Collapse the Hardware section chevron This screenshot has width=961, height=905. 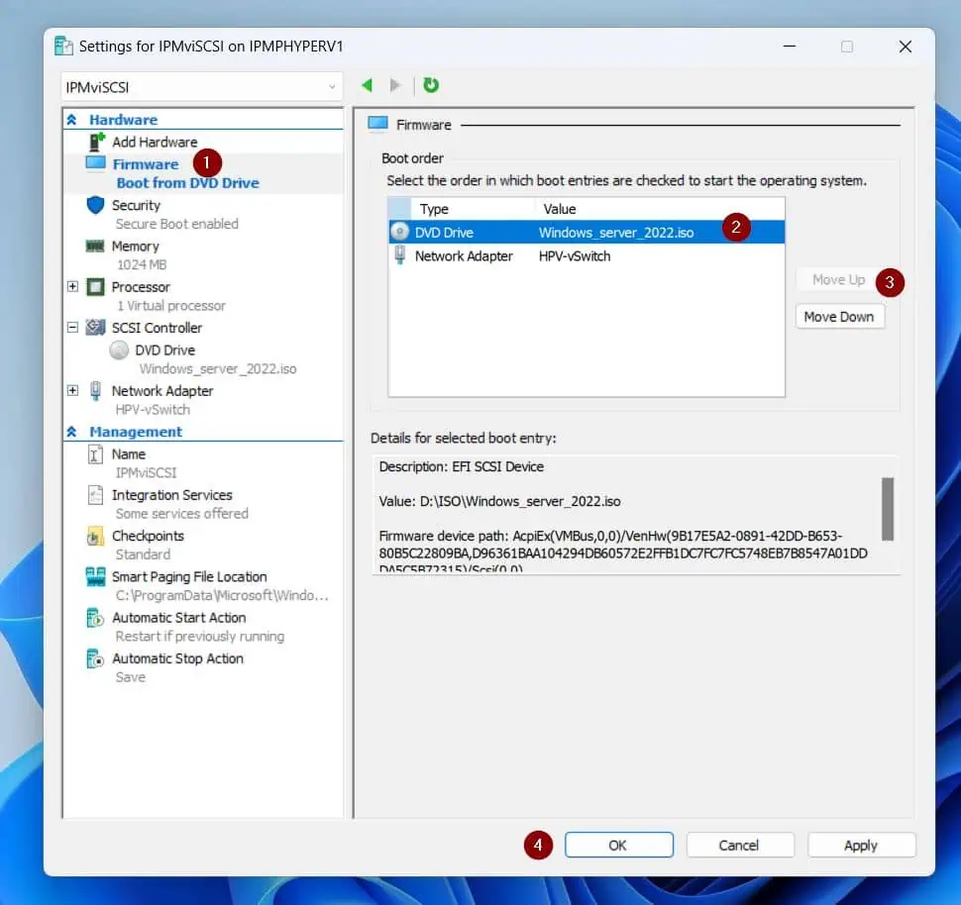(x=71, y=120)
